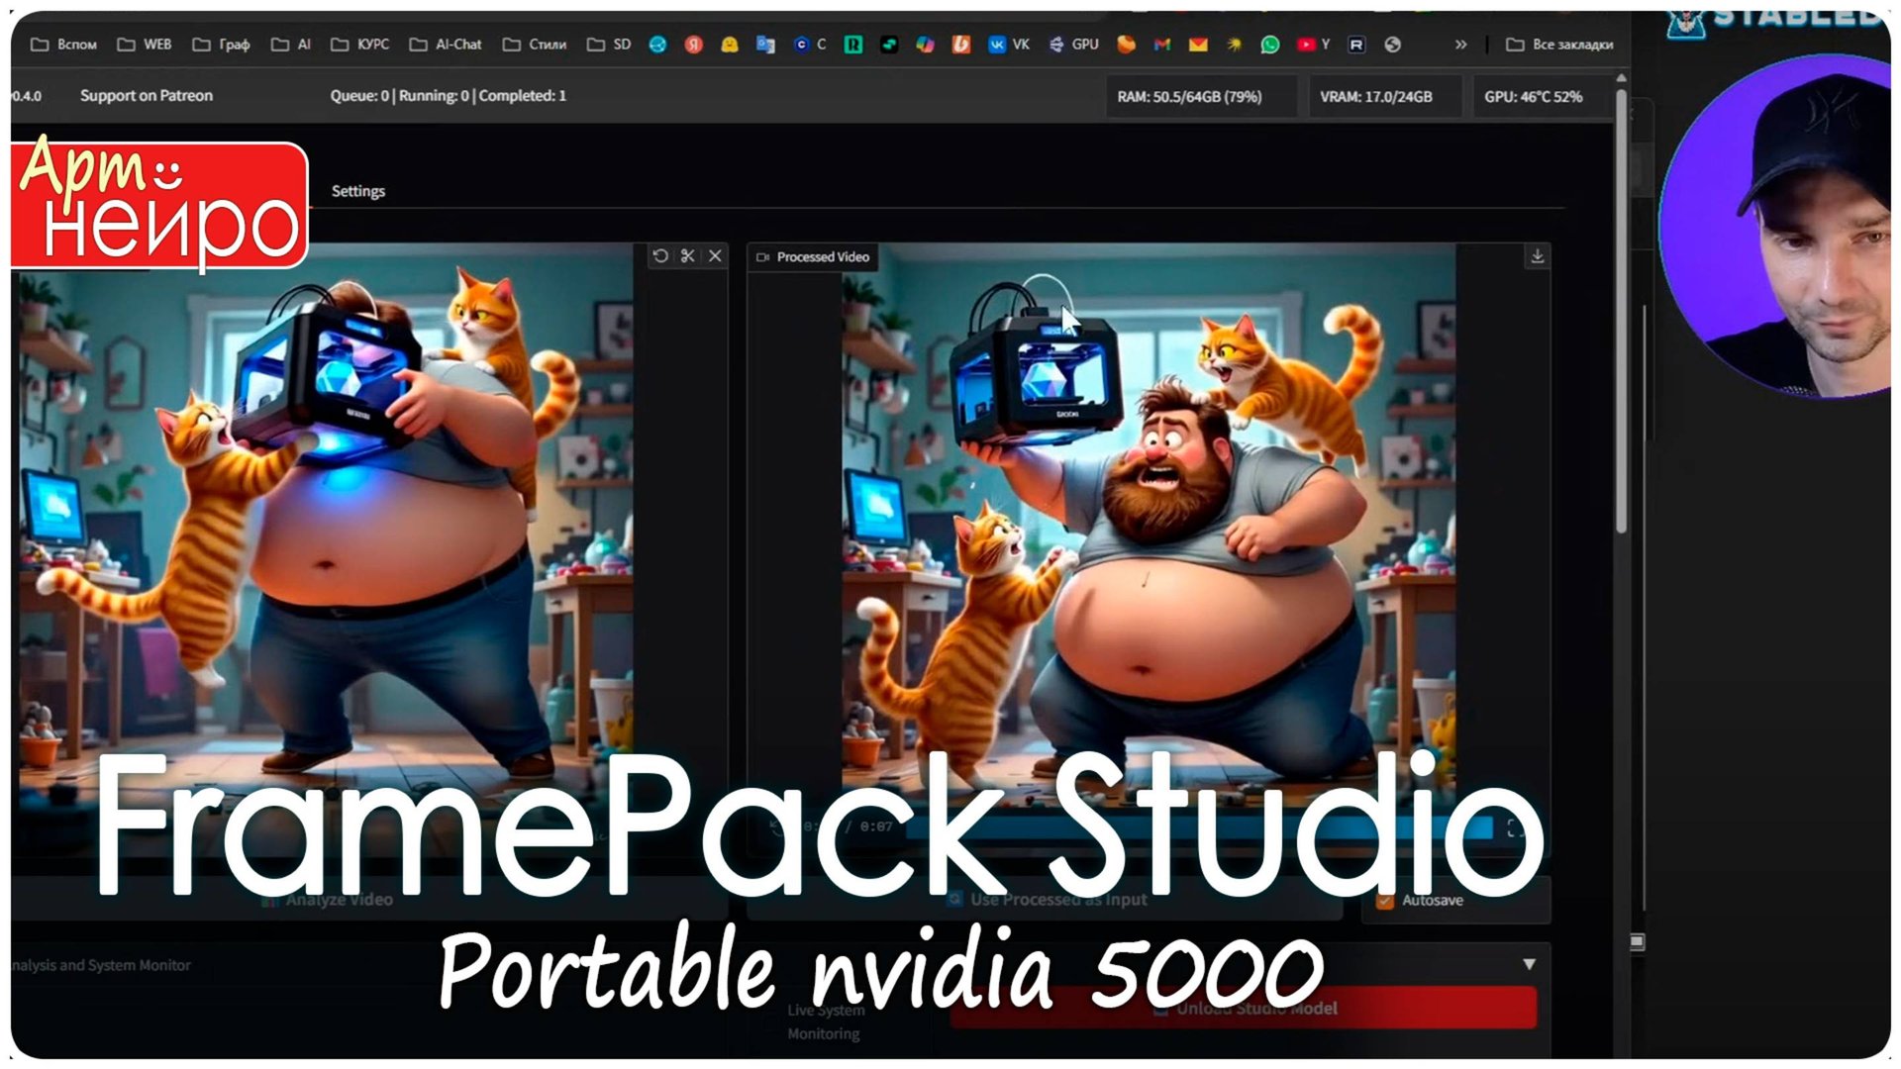This screenshot has height=1069, width=1901.
Task: Open the SD bookmarks folder
Action: (x=609, y=45)
